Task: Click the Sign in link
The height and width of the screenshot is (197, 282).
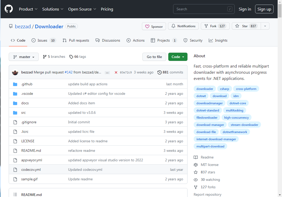Action: click(x=245, y=9)
